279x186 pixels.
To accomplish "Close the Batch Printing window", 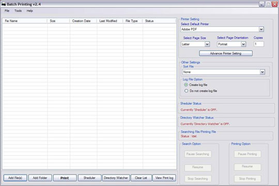I will pyautogui.click(x=274, y=4).
